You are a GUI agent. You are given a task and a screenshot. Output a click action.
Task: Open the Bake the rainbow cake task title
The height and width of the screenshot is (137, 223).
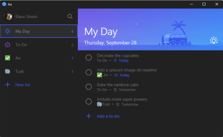[x=118, y=85]
